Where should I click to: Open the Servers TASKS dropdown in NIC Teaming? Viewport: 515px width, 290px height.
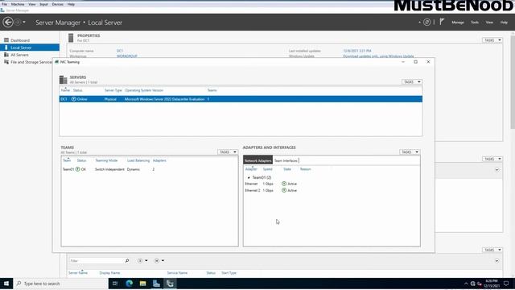[x=411, y=82]
